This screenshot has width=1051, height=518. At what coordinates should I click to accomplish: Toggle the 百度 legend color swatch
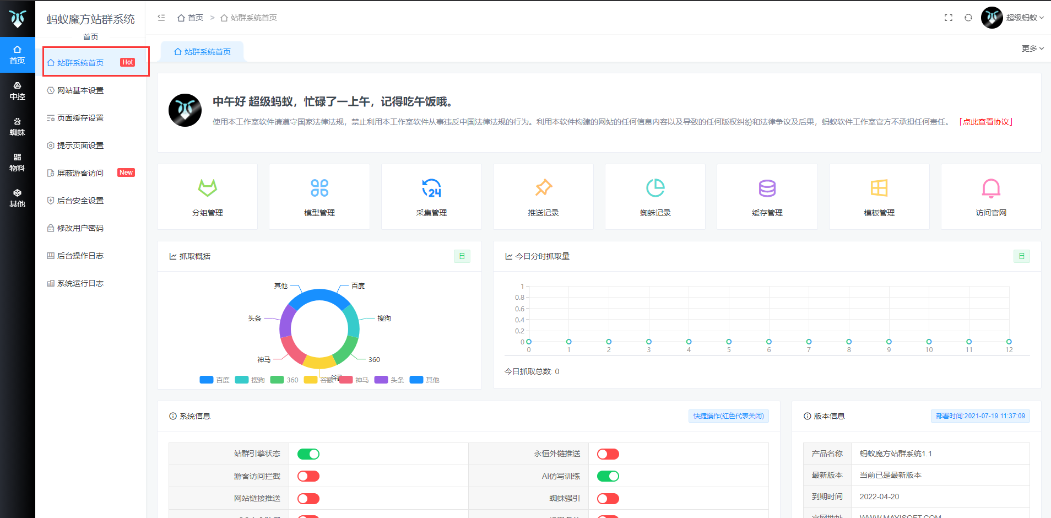(x=207, y=380)
